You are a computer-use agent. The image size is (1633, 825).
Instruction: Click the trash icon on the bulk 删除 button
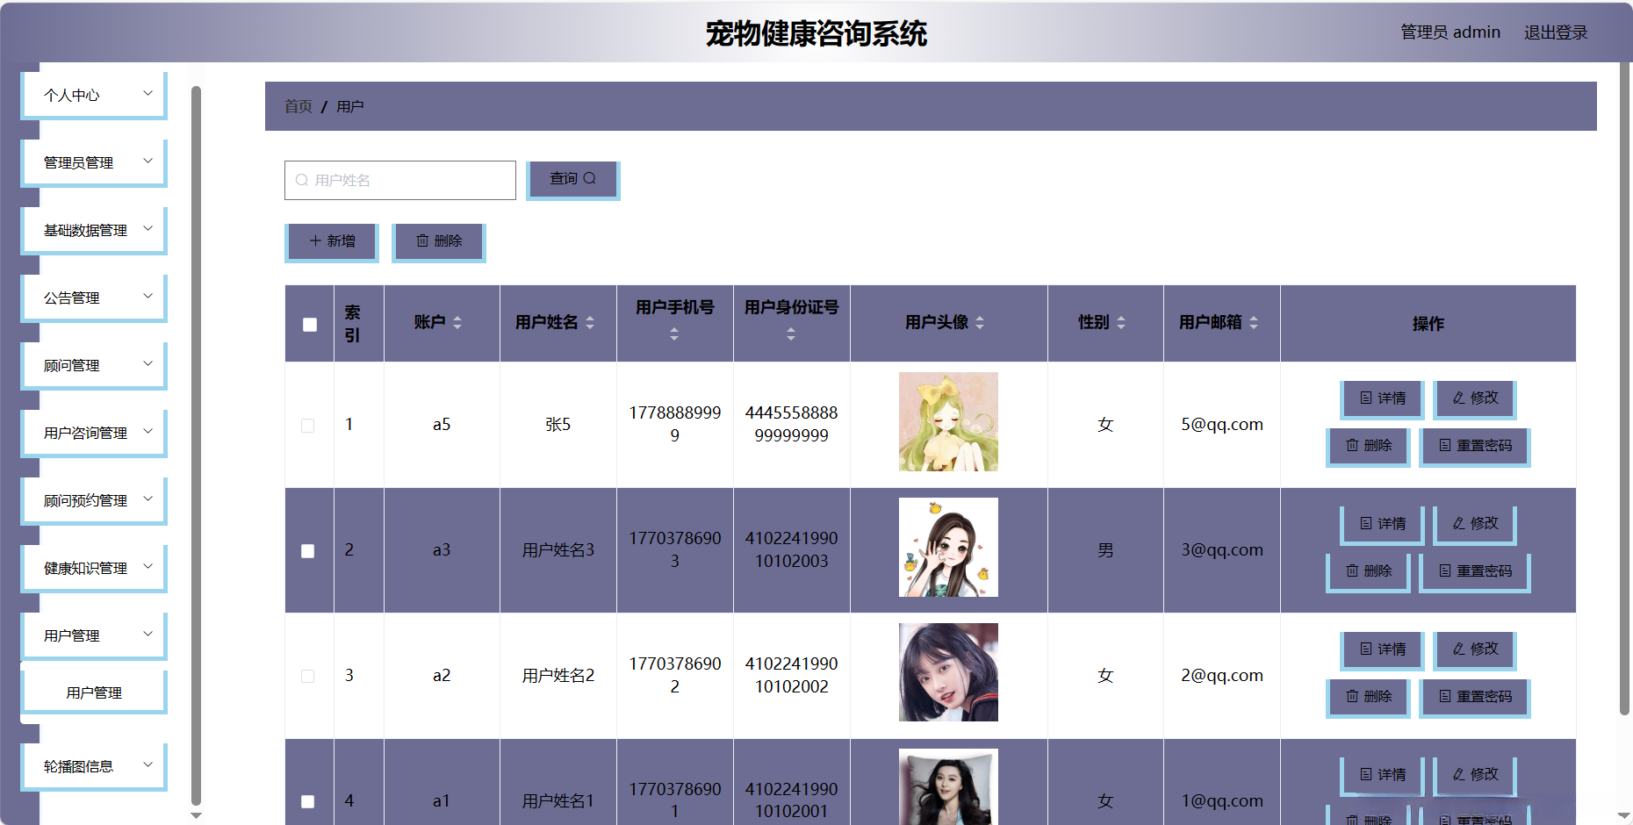(x=422, y=240)
